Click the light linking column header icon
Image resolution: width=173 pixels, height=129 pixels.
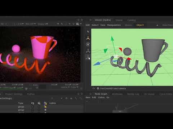[x=45, y=103]
